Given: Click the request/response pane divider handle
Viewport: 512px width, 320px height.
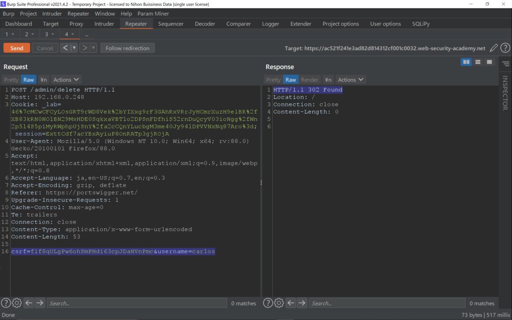Looking at the screenshot, I should tap(261, 183).
